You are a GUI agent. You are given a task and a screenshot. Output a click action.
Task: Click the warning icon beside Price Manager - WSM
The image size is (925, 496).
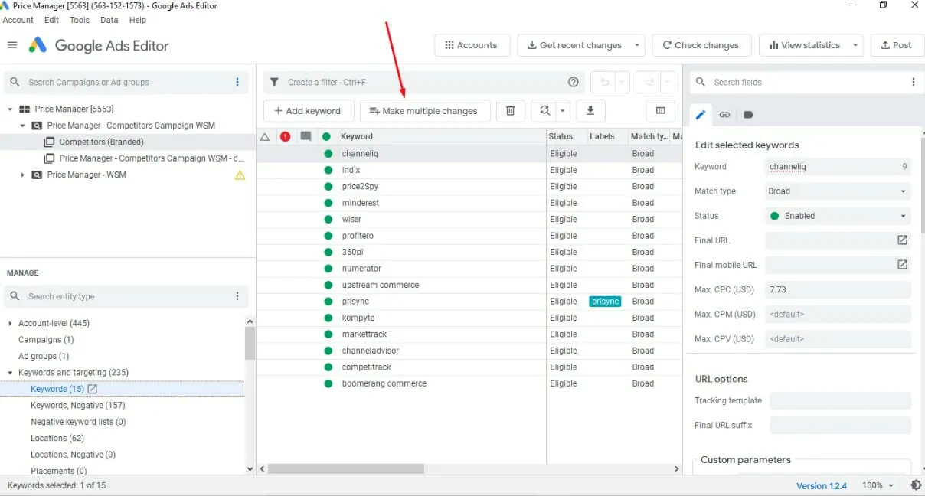240,175
